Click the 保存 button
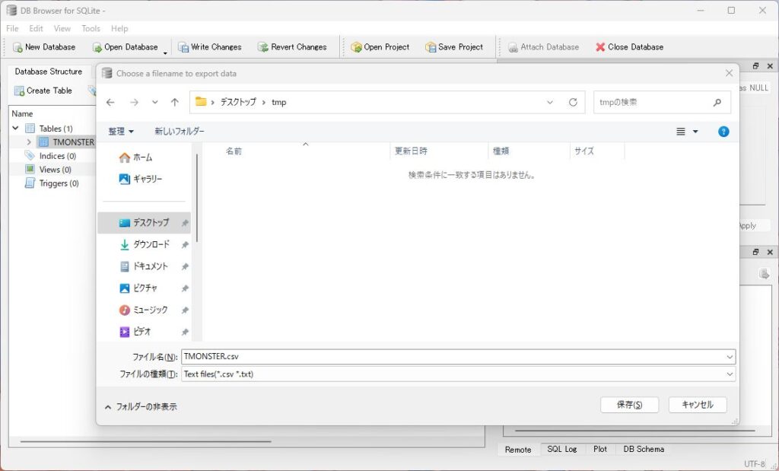The width and height of the screenshot is (779, 471). 629,405
